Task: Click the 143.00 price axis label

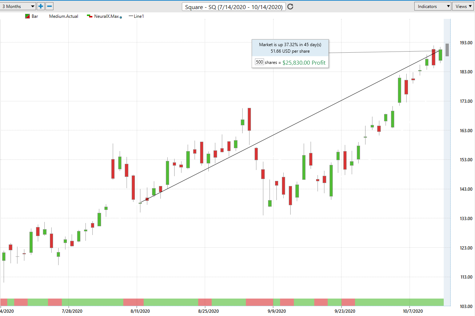Action: pos(466,189)
